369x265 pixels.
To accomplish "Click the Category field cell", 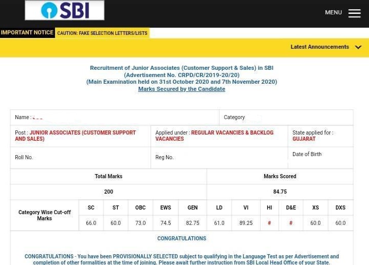I will tap(286, 117).
